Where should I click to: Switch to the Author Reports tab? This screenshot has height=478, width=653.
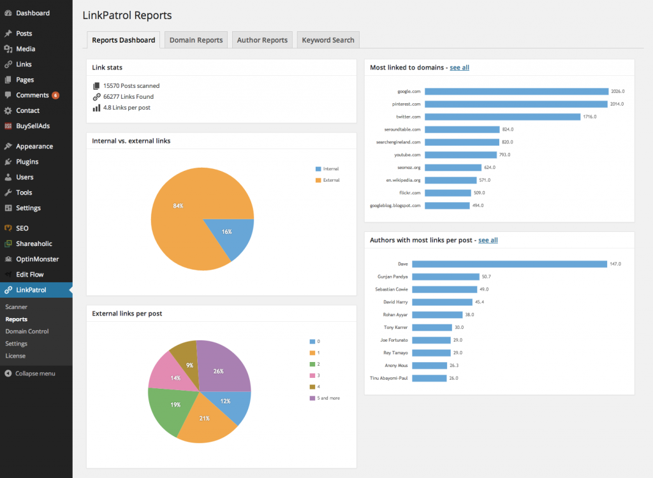262,40
